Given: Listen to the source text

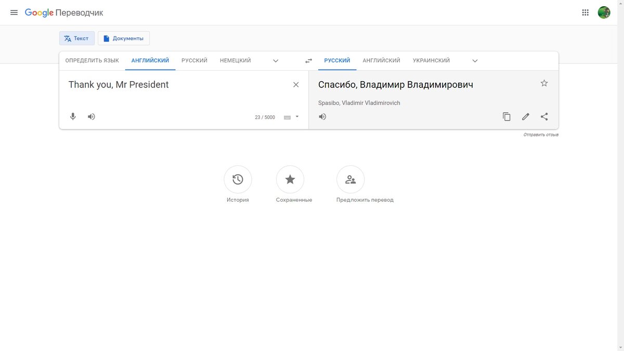Looking at the screenshot, I should (92, 116).
